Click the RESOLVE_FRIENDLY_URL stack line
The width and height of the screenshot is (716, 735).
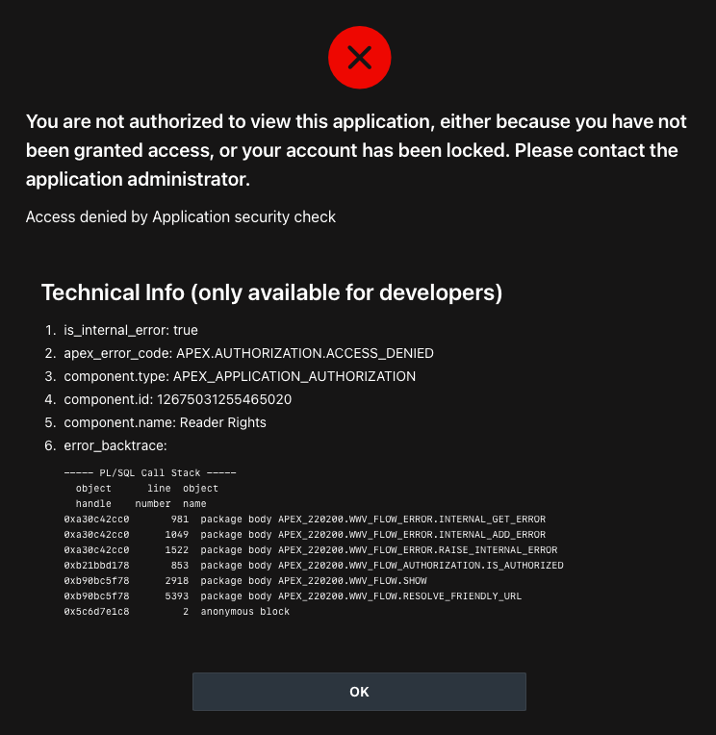coord(294,596)
